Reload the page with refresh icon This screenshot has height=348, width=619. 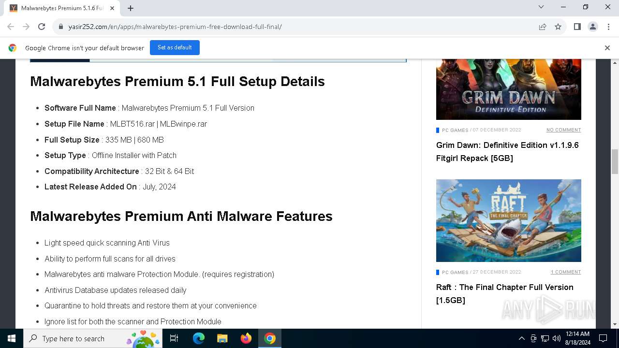point(42,27)
